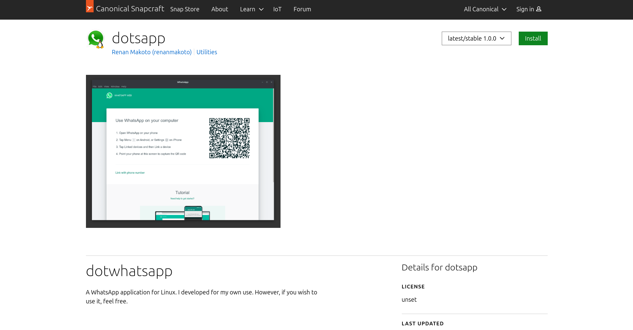Click the dotwhatsapp heading
The height and width of the screenshot is (330, 633).
click(x=129, y=271)
